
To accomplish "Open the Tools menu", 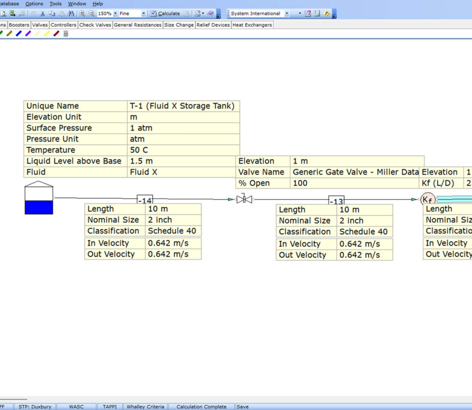I will point(55,4).
